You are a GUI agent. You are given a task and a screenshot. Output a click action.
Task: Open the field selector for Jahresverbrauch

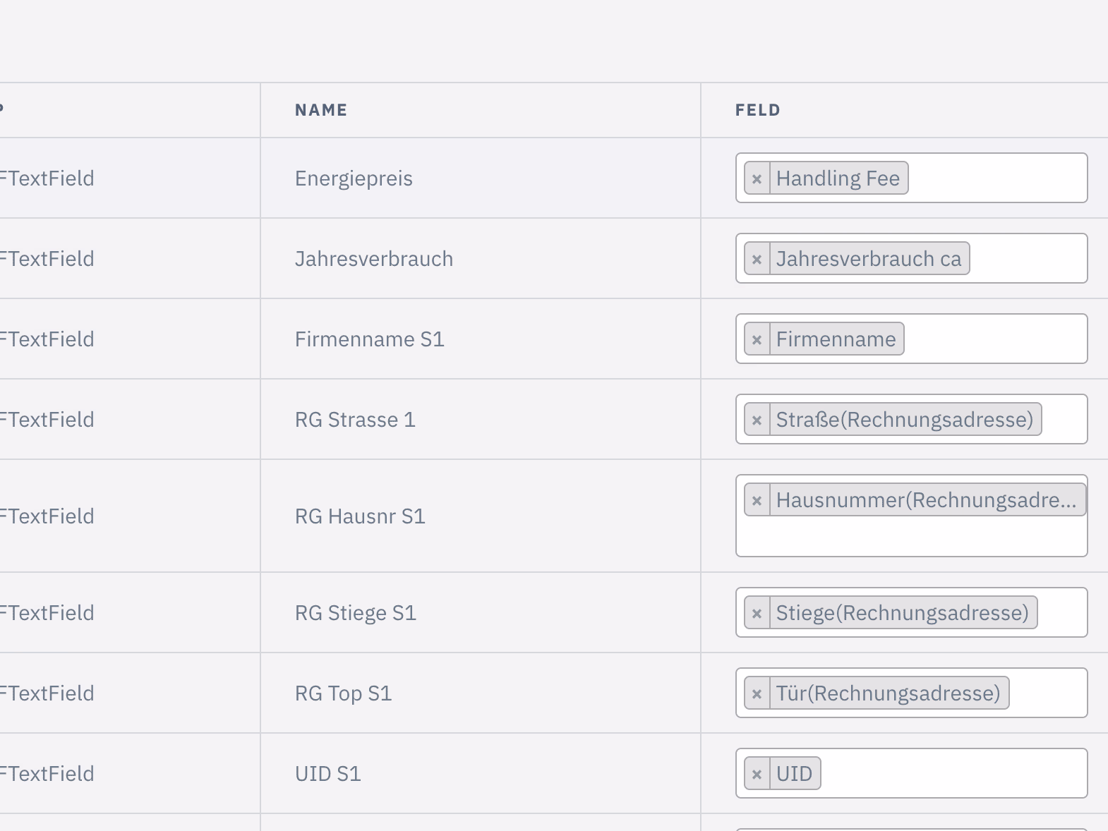point(1027,259)
